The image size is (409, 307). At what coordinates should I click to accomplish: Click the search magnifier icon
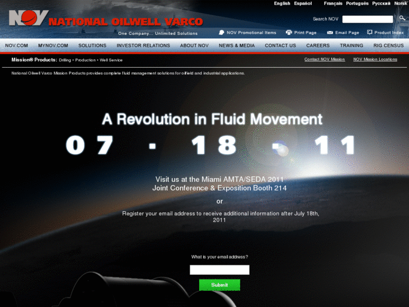coord(402,18)
